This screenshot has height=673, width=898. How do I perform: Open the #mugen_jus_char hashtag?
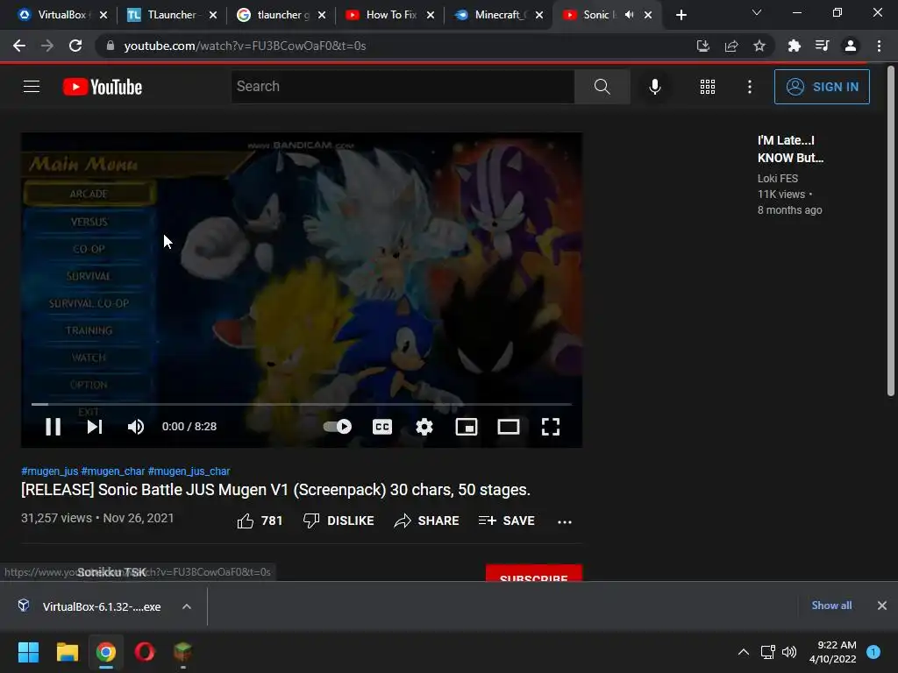click(189, 471)
